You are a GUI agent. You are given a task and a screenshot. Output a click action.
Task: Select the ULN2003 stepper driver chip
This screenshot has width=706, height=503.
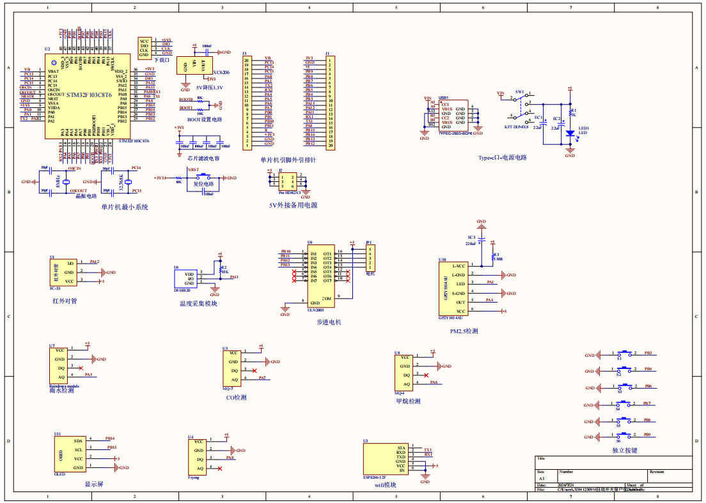pyautogui.click(x=320, y=278)
